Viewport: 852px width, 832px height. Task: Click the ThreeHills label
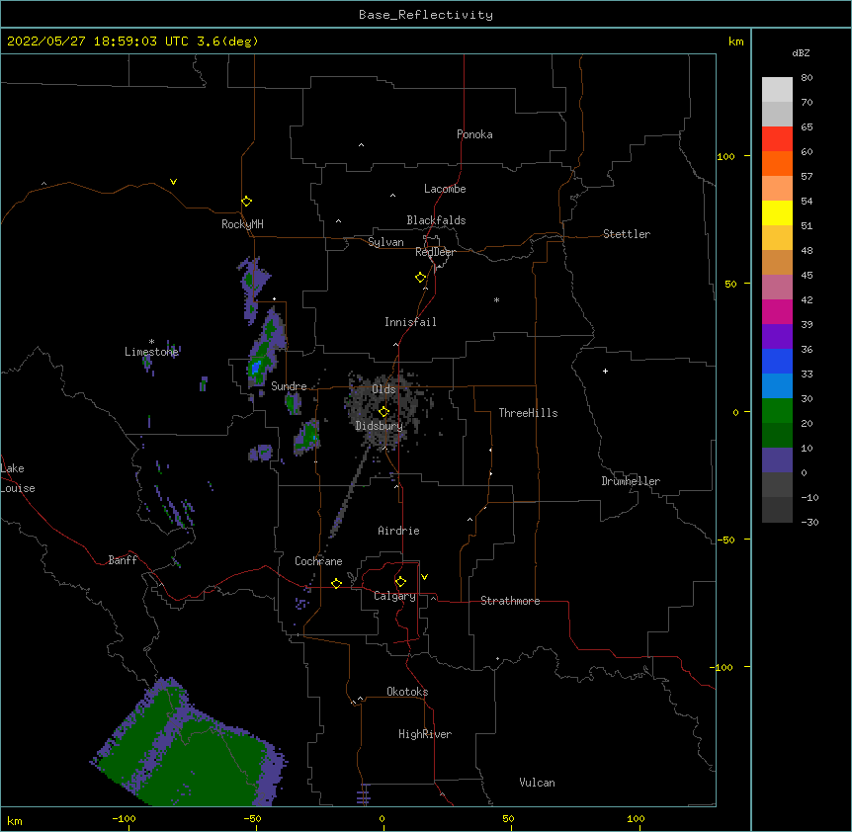pos(528,413)
